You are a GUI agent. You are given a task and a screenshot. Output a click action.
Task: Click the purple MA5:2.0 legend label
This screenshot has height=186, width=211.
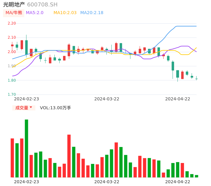coord(34,13)
